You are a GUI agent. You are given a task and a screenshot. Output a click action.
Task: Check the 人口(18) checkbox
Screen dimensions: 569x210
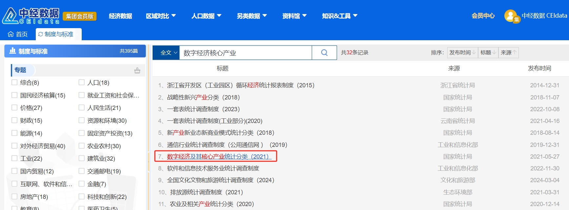(x=81, y=82)
